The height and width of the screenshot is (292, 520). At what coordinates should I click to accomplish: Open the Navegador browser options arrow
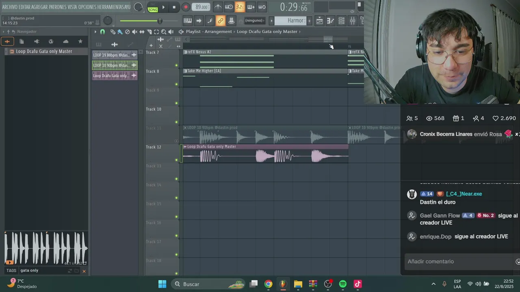pyautogui.click(x=4, y=32)
